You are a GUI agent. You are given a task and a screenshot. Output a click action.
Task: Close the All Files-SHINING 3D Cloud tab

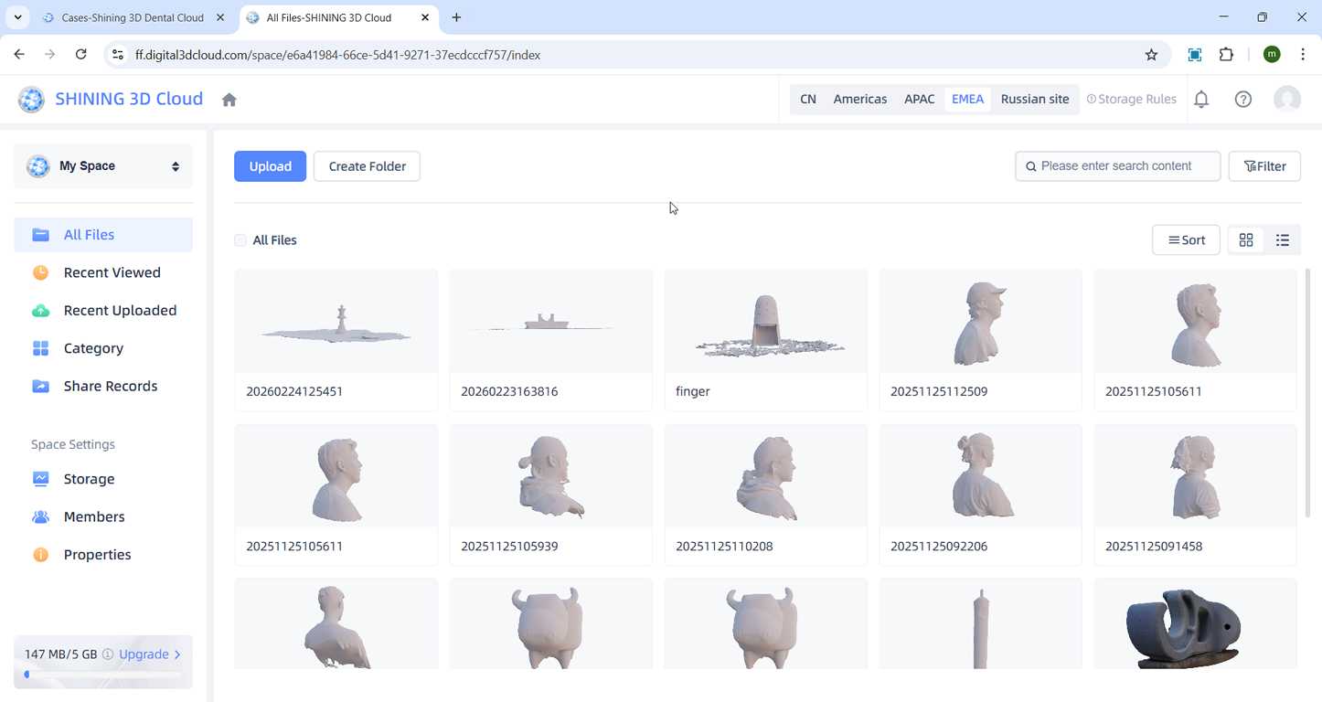pyautogui.click(x=425, y=17)
